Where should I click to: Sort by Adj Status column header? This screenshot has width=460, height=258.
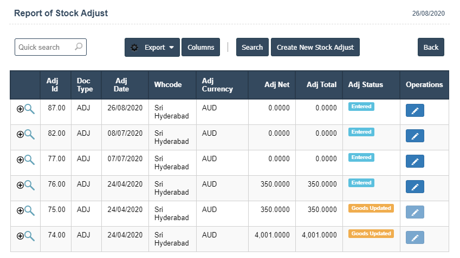click(x=365, y=85)
